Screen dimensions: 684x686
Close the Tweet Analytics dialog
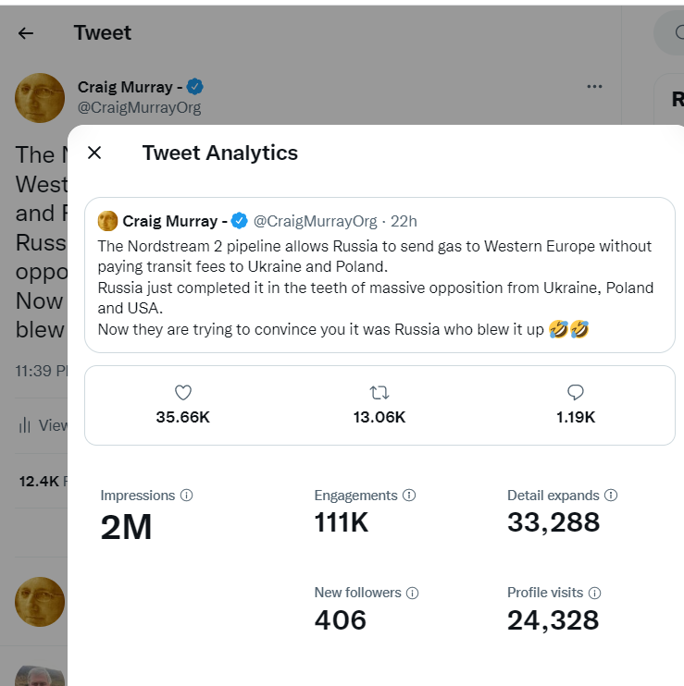(x=94, y=153)
